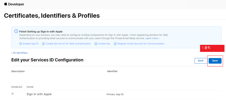Click the Developer text in header
This screenshot has height=102, width=226.
pyautogui.click(x=16, y=4)
